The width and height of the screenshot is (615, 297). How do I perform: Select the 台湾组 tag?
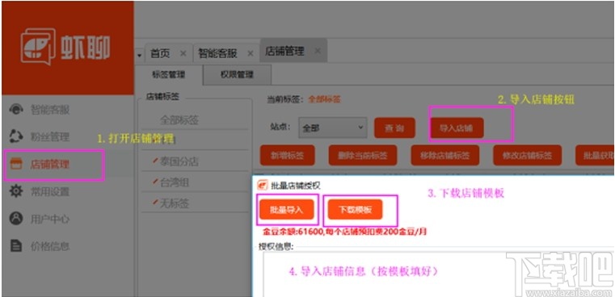point(175,182)
